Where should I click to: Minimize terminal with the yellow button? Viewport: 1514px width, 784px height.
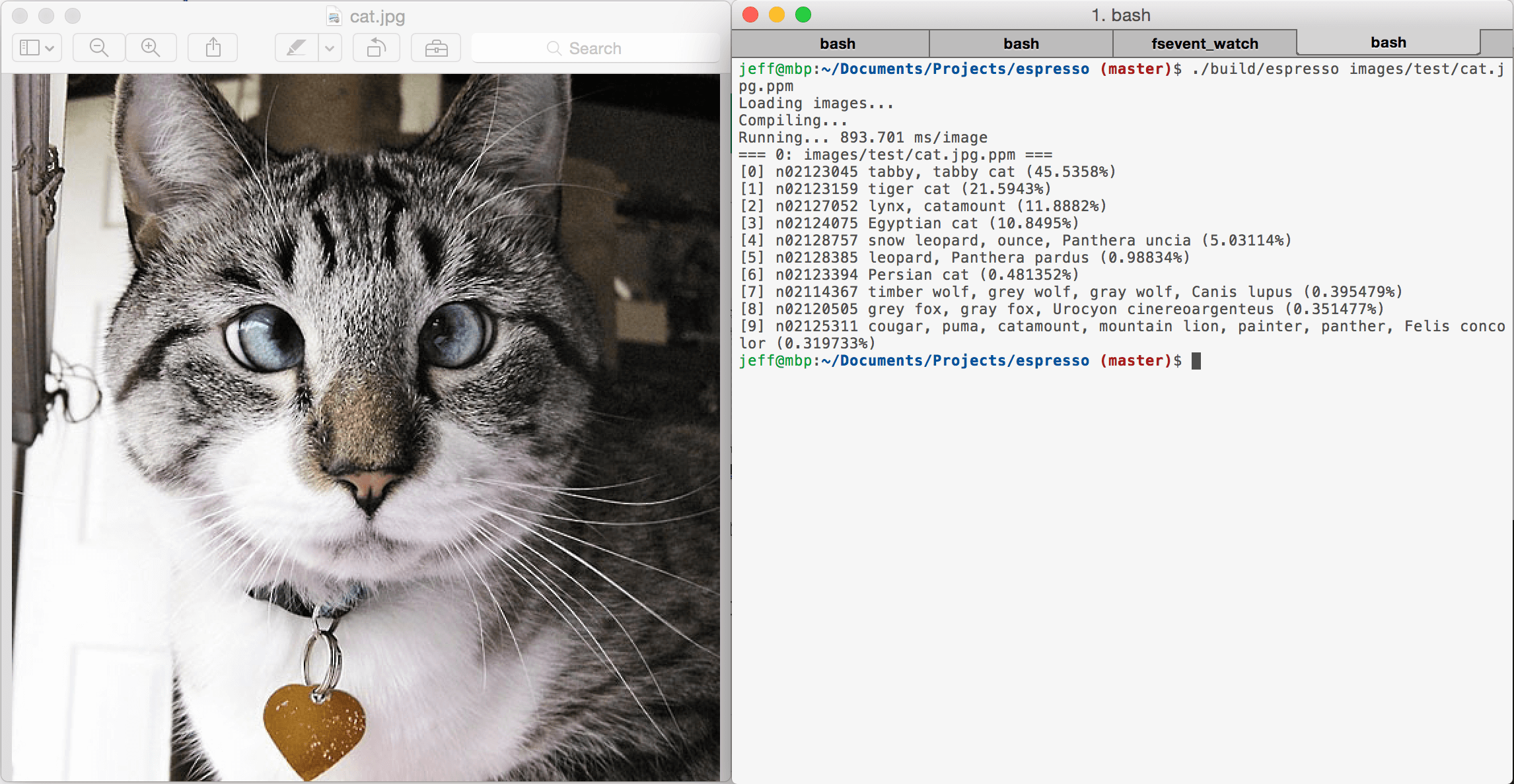[x=777, y=15]
